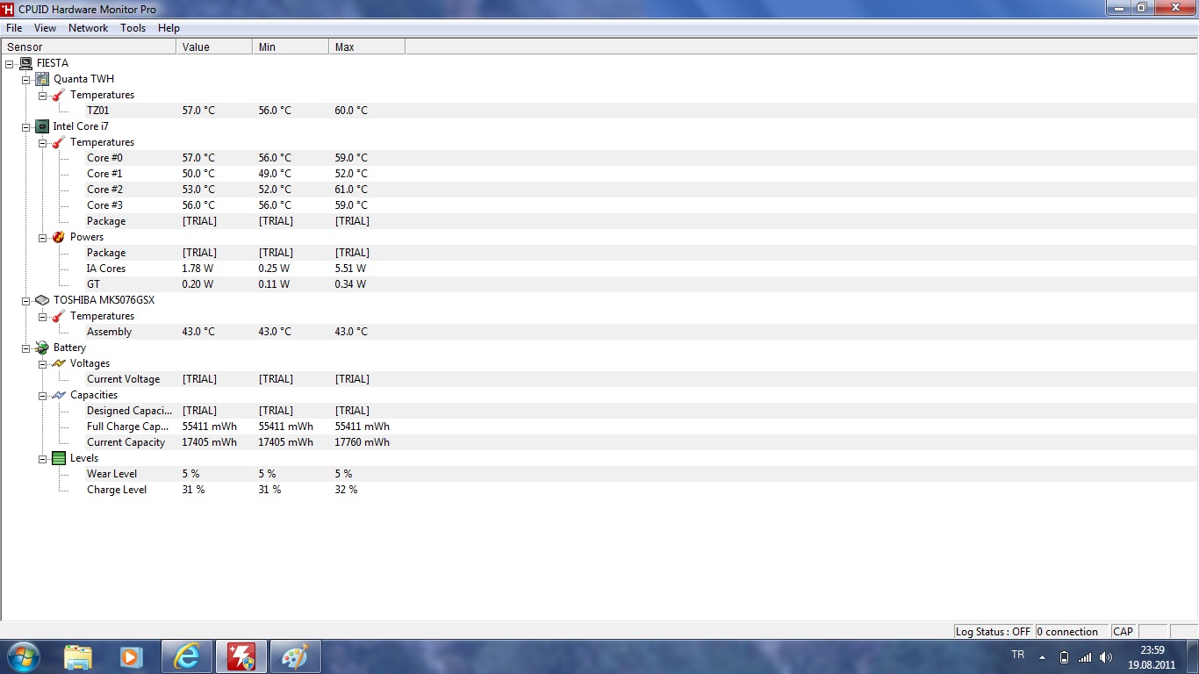Screen dimensions: 1199x674
Task: Click the CPUID Hardware Monitor title bar icon
Action: pyautogui.click(x=8, y=9)
